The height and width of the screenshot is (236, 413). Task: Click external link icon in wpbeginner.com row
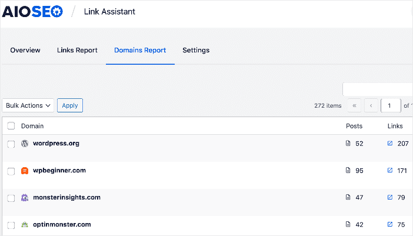tap(390, 171)
